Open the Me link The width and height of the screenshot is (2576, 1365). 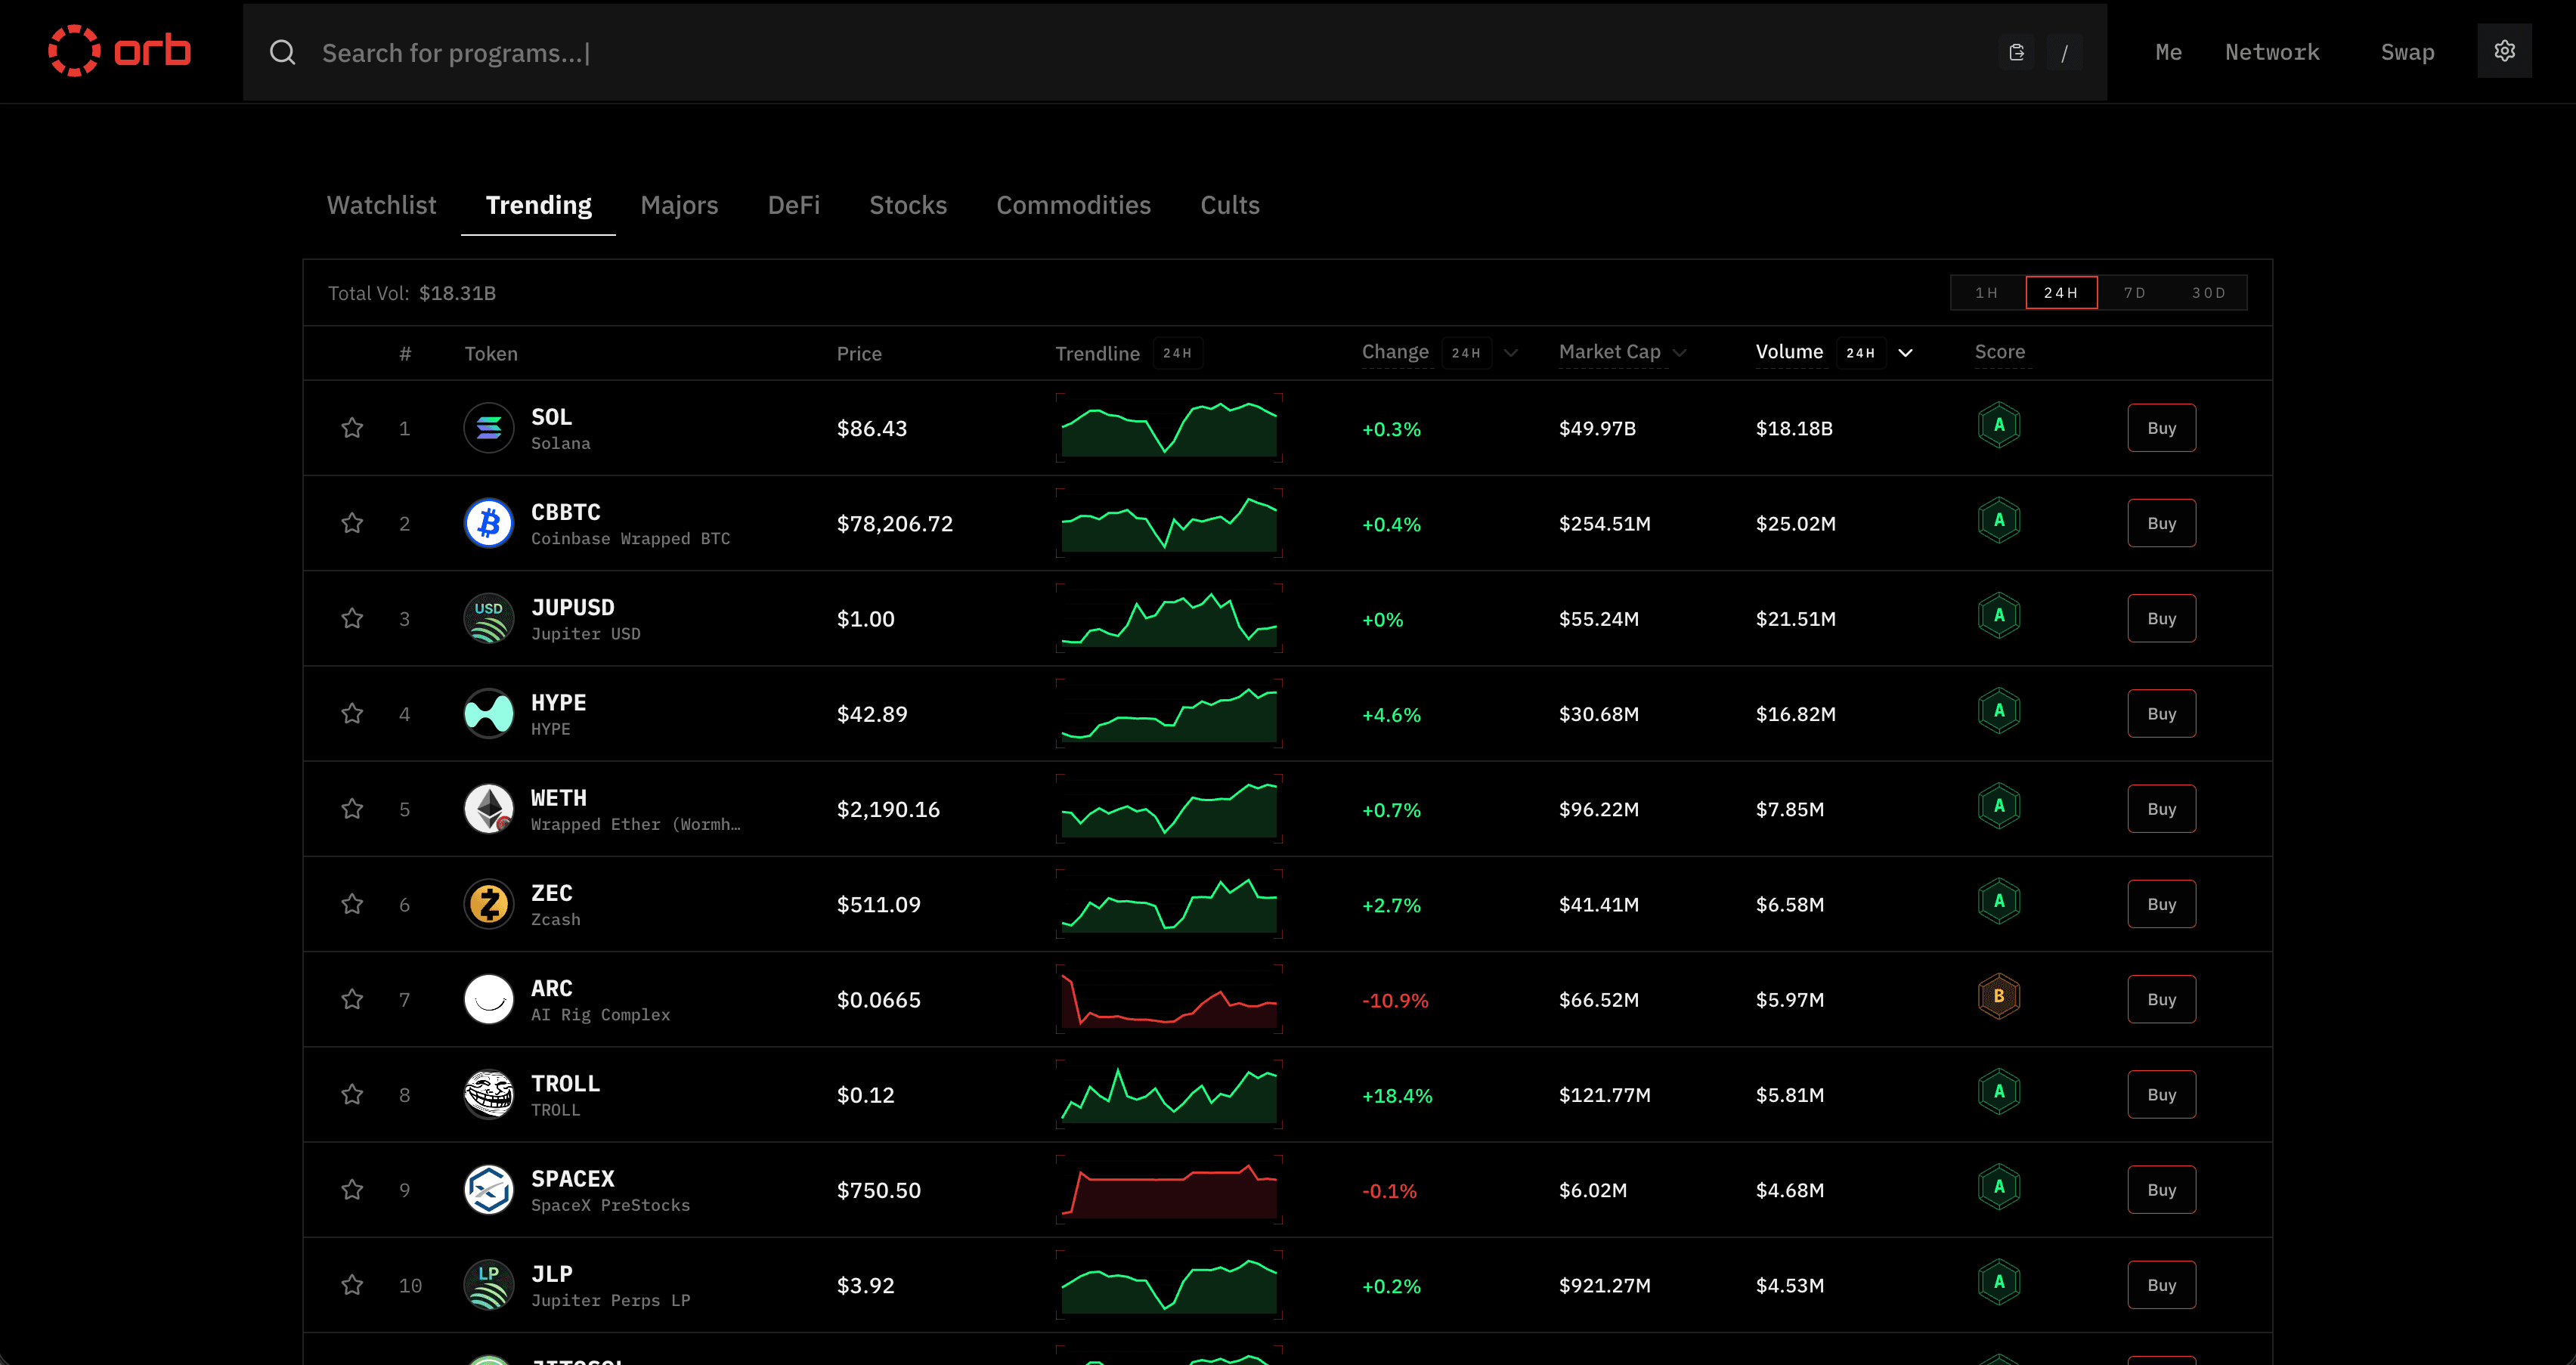tap(2169, 52)
